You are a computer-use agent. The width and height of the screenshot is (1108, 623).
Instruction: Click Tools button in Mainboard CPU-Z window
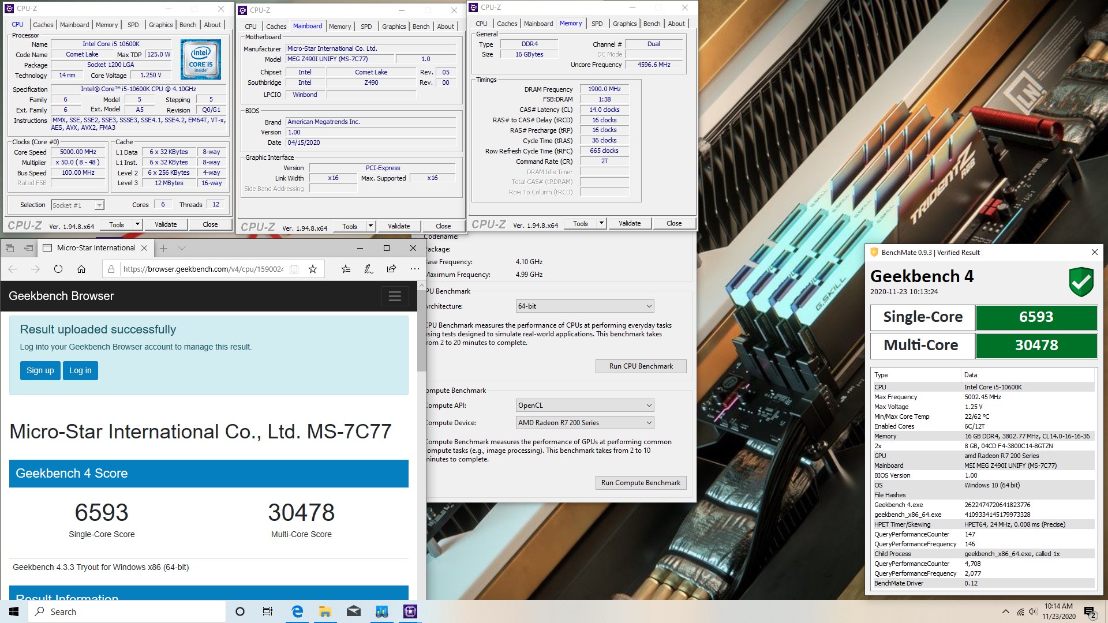[350, 227]
